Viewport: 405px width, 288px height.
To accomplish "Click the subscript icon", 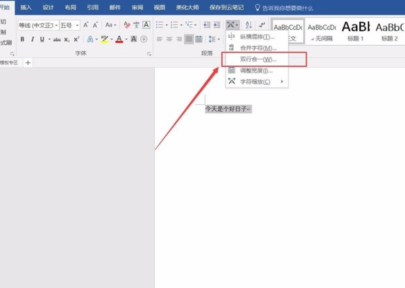I will [68, 39].
